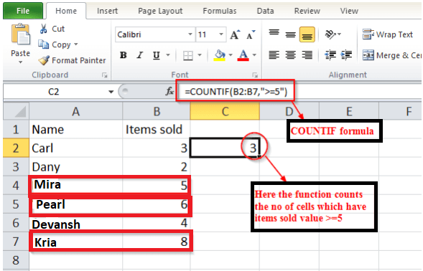Click cell containing Carl
This screenshot has height=271, width=423.
[x=76, y=148]
